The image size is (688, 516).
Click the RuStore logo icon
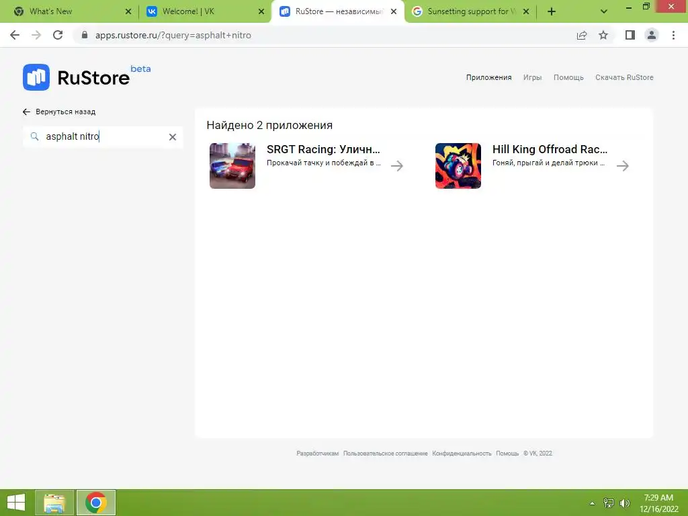tap(36, 77)
